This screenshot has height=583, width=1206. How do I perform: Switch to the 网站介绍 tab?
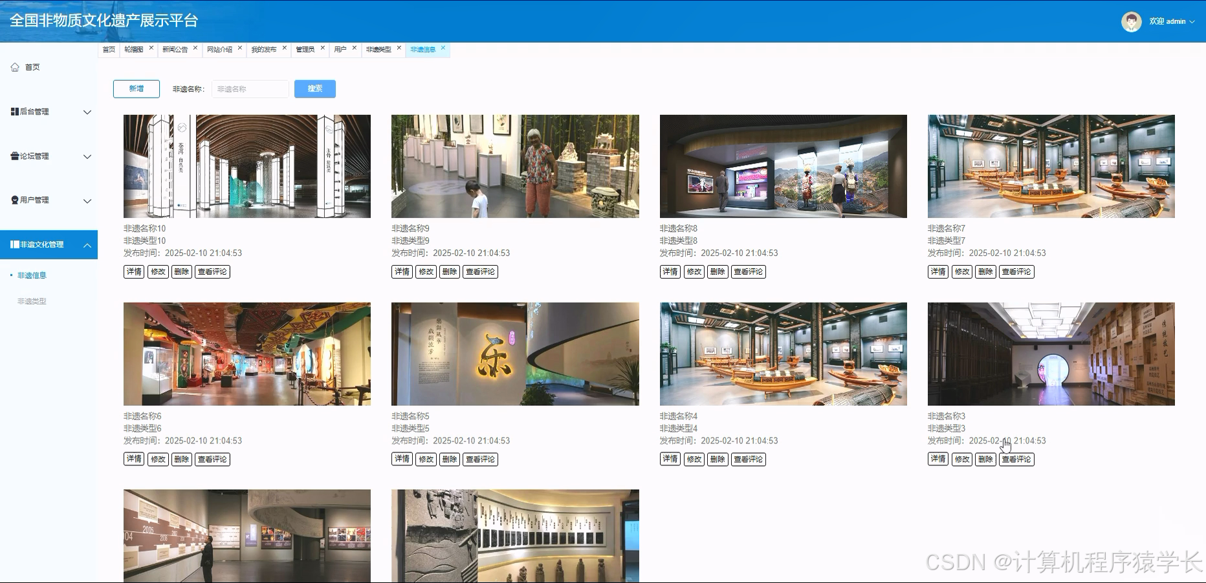click(219, 50)
